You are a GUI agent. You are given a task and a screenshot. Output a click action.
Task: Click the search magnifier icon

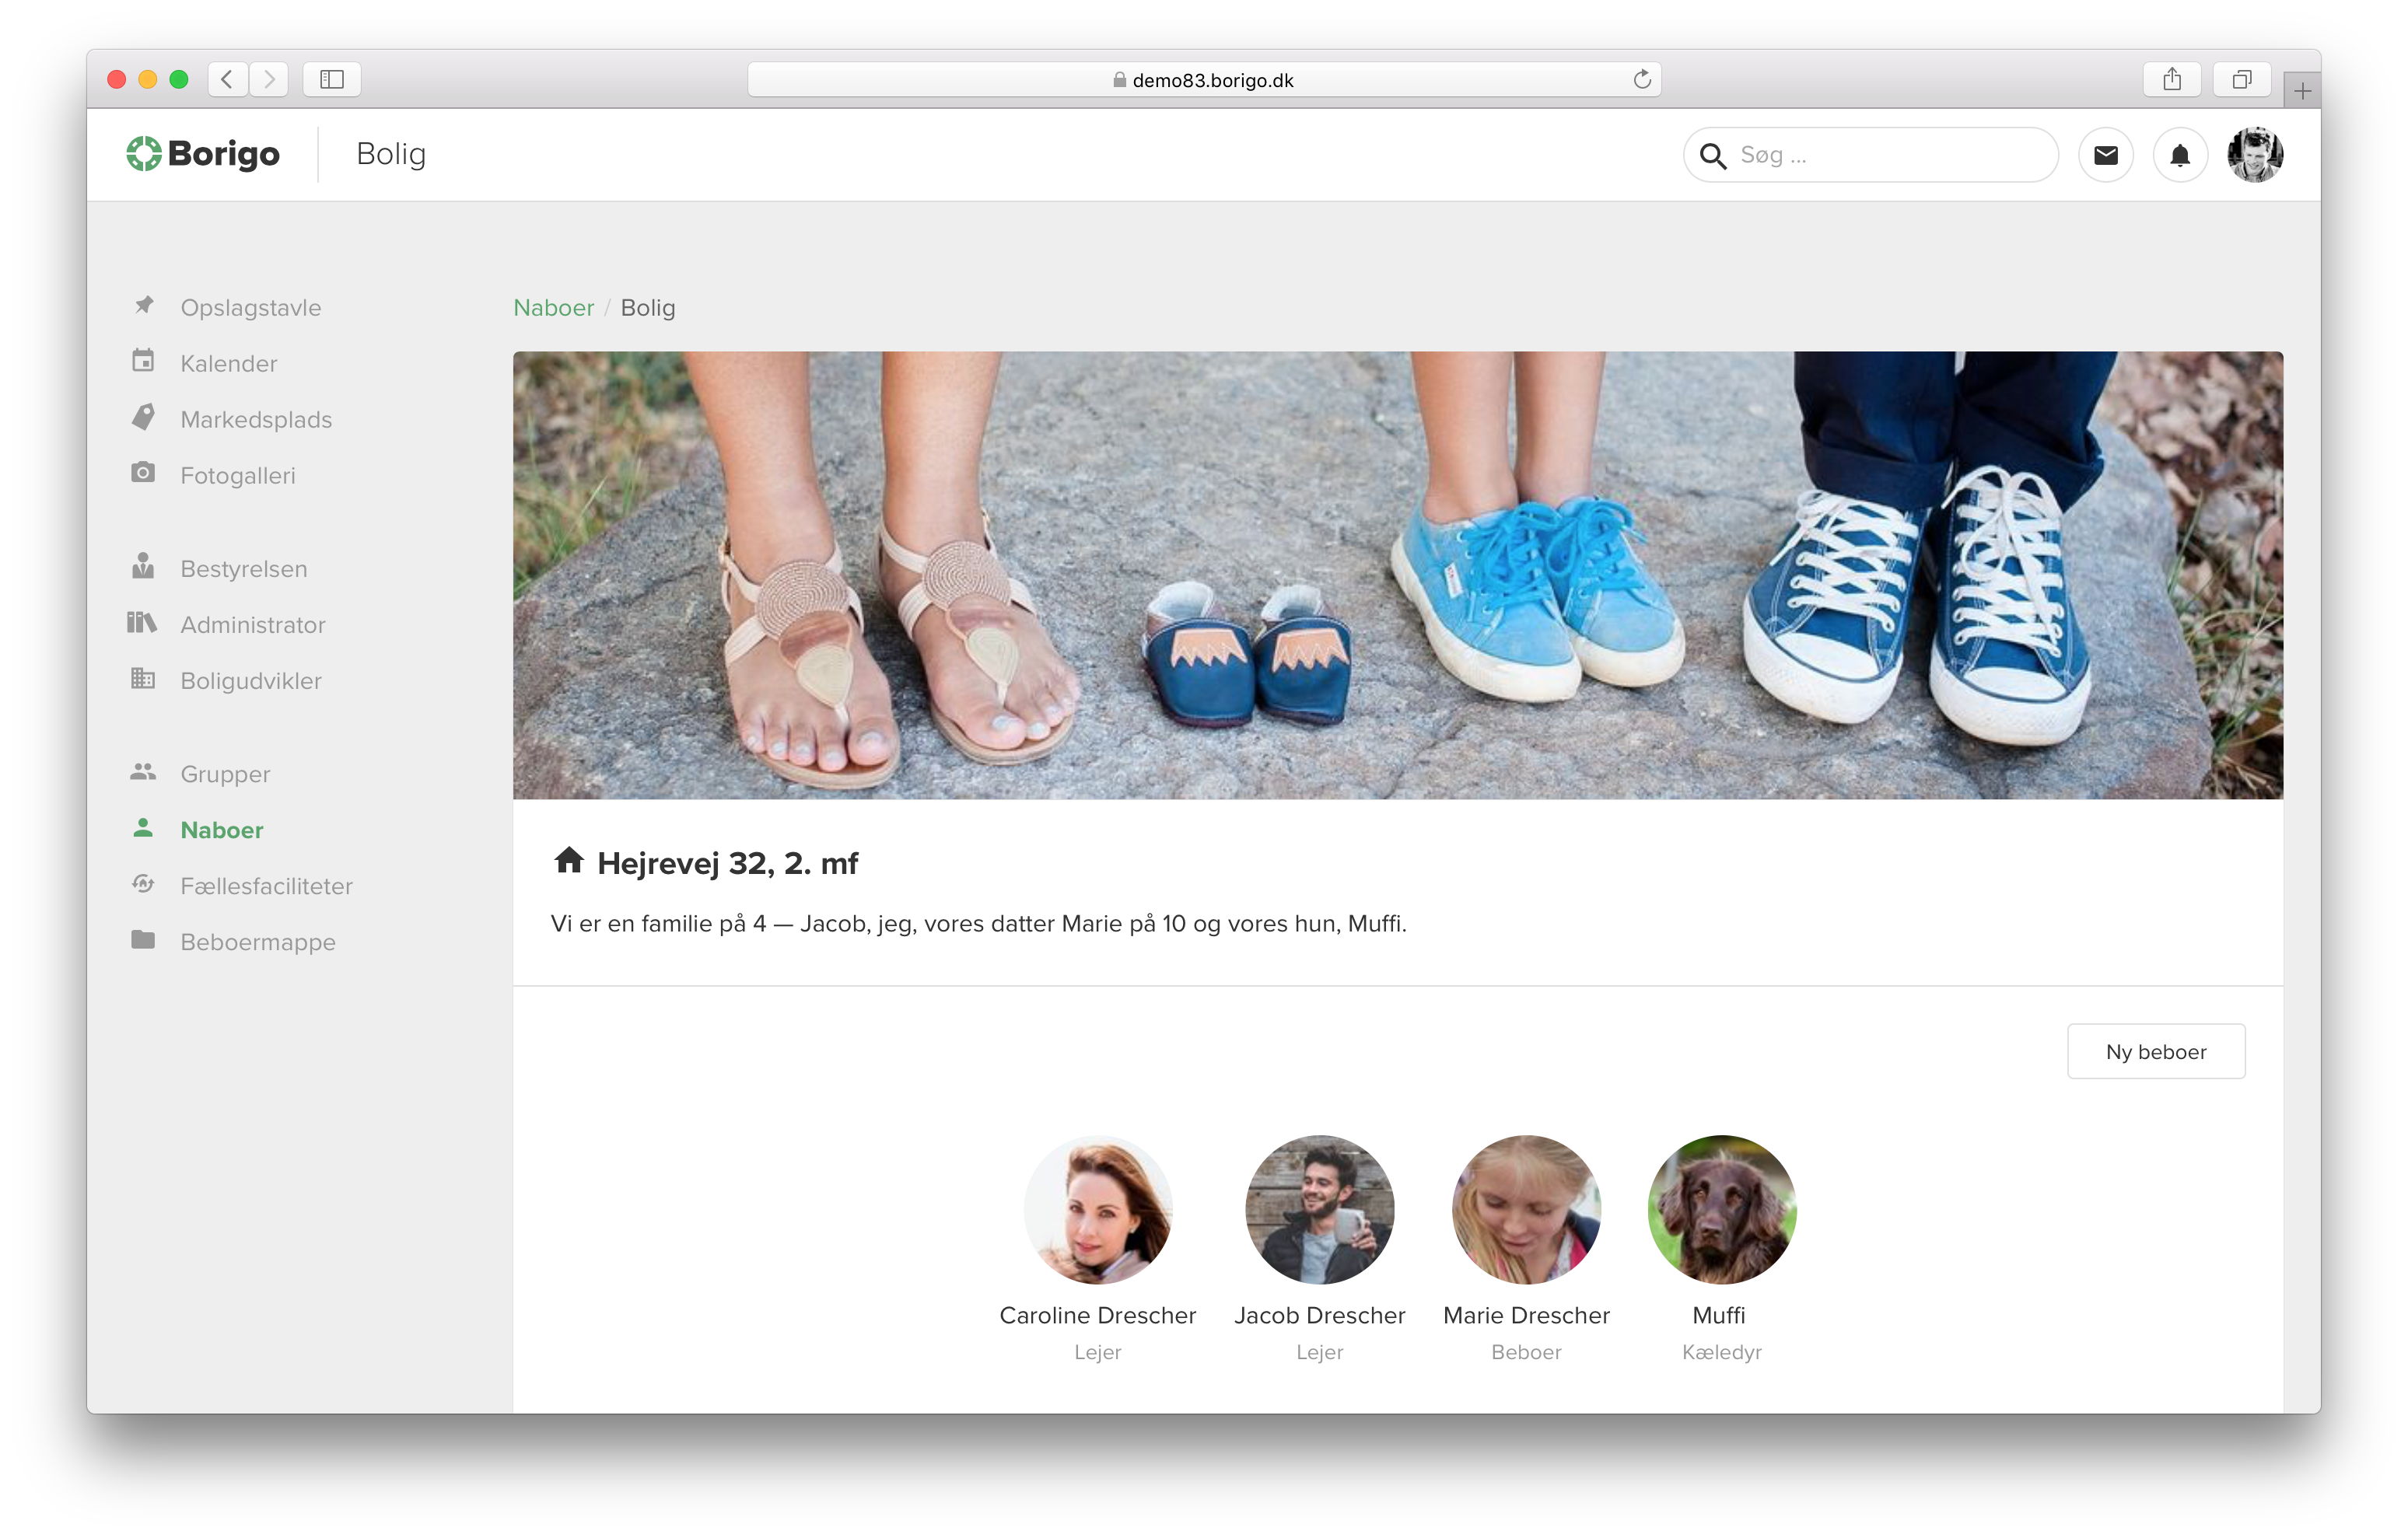point(1713,156)
